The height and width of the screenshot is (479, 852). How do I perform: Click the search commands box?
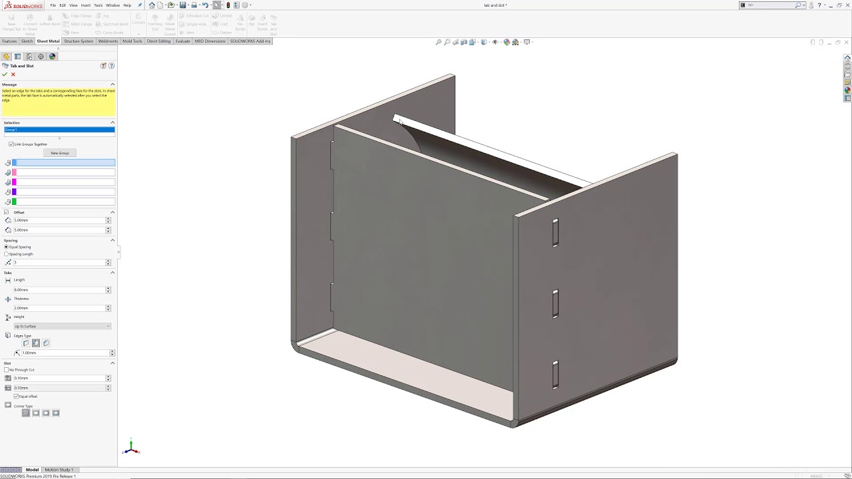pyautogui.click(x=771, y=5)
